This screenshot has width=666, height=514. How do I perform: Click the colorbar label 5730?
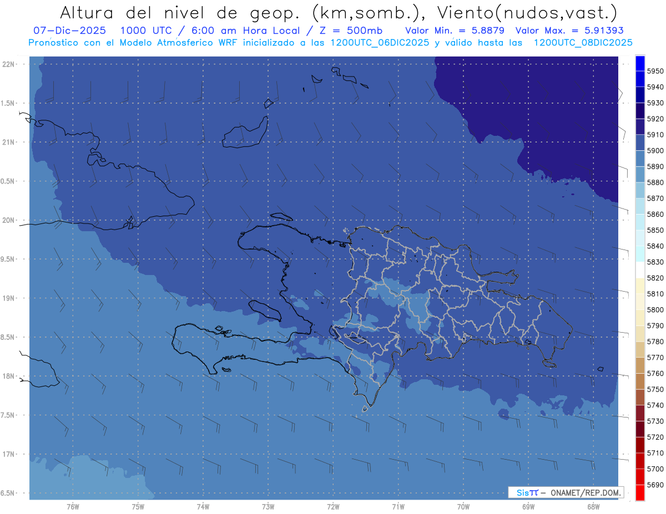(x=655, y=421)
